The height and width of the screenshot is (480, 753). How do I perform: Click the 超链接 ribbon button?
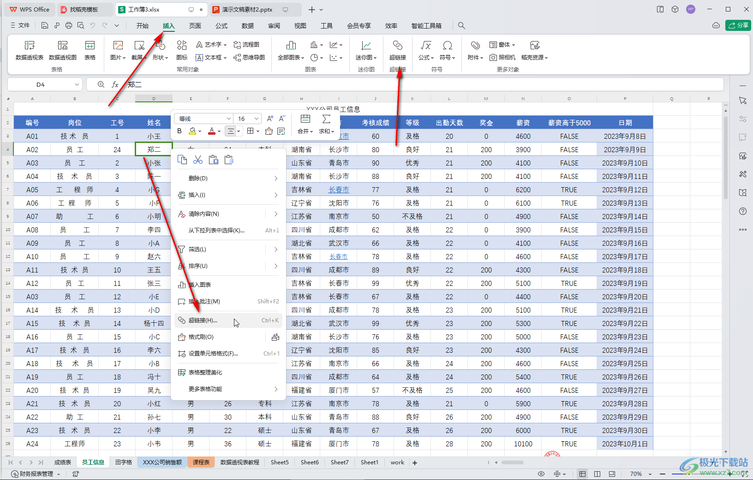[x=398, y=50]
